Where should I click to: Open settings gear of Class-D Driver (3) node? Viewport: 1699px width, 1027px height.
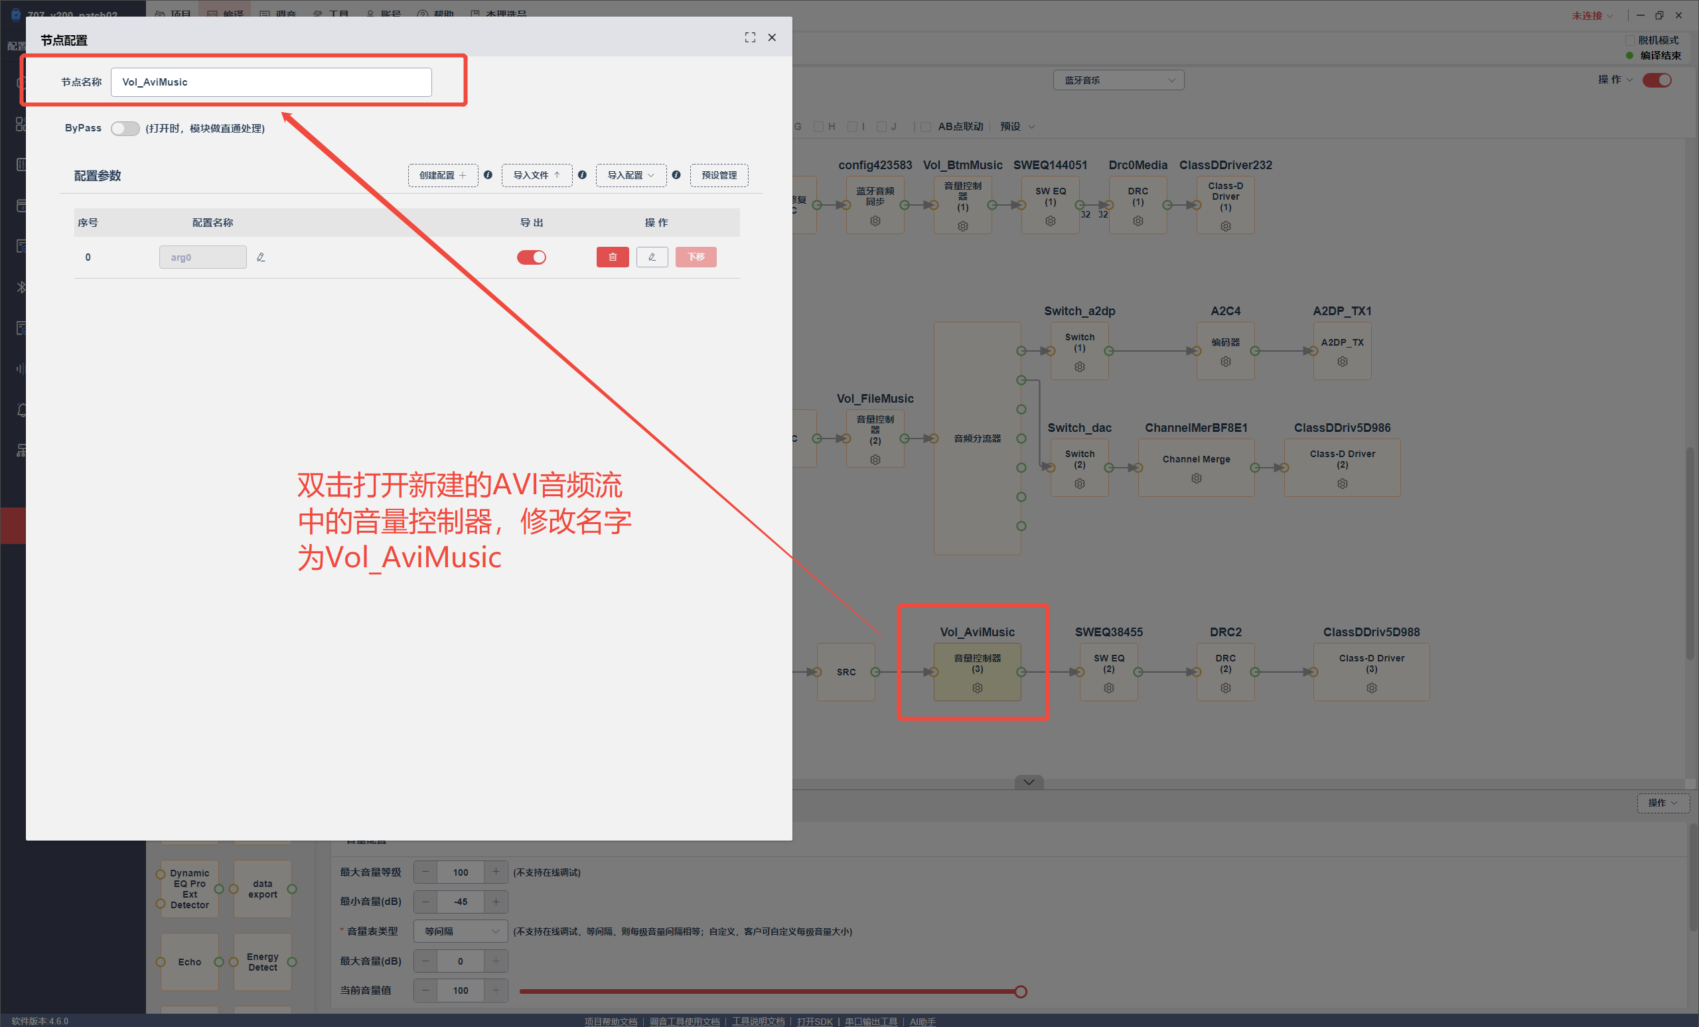(1371, 688)
